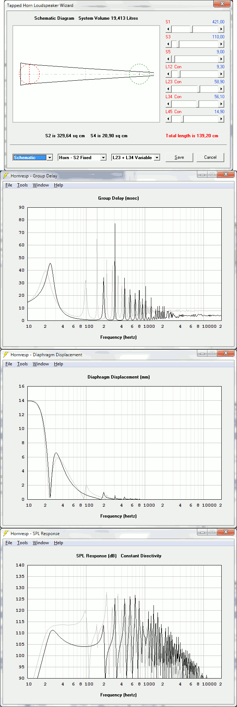Open File menu in Diaphragm Displacement window

(x=9, y=364)
